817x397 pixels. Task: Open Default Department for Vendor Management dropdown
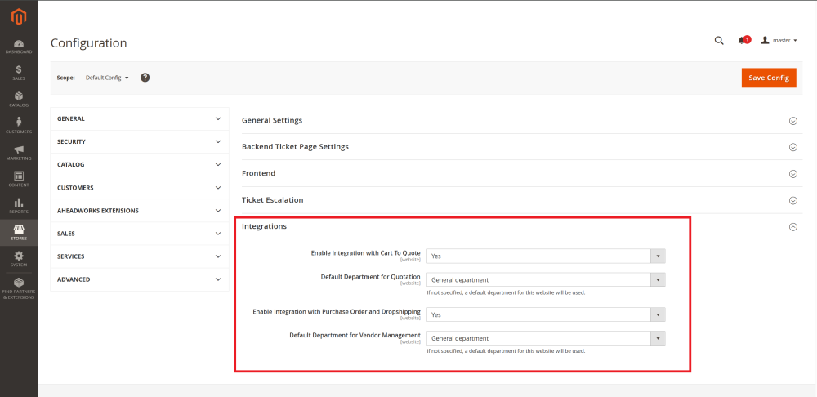point(546,338)
